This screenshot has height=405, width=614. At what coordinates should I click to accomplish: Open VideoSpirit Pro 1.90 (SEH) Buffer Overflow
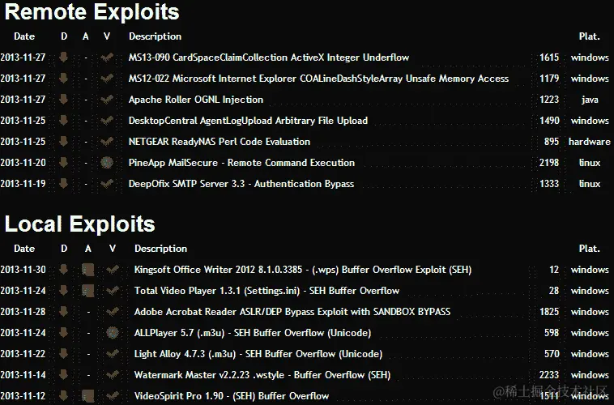tap(232, 396)
